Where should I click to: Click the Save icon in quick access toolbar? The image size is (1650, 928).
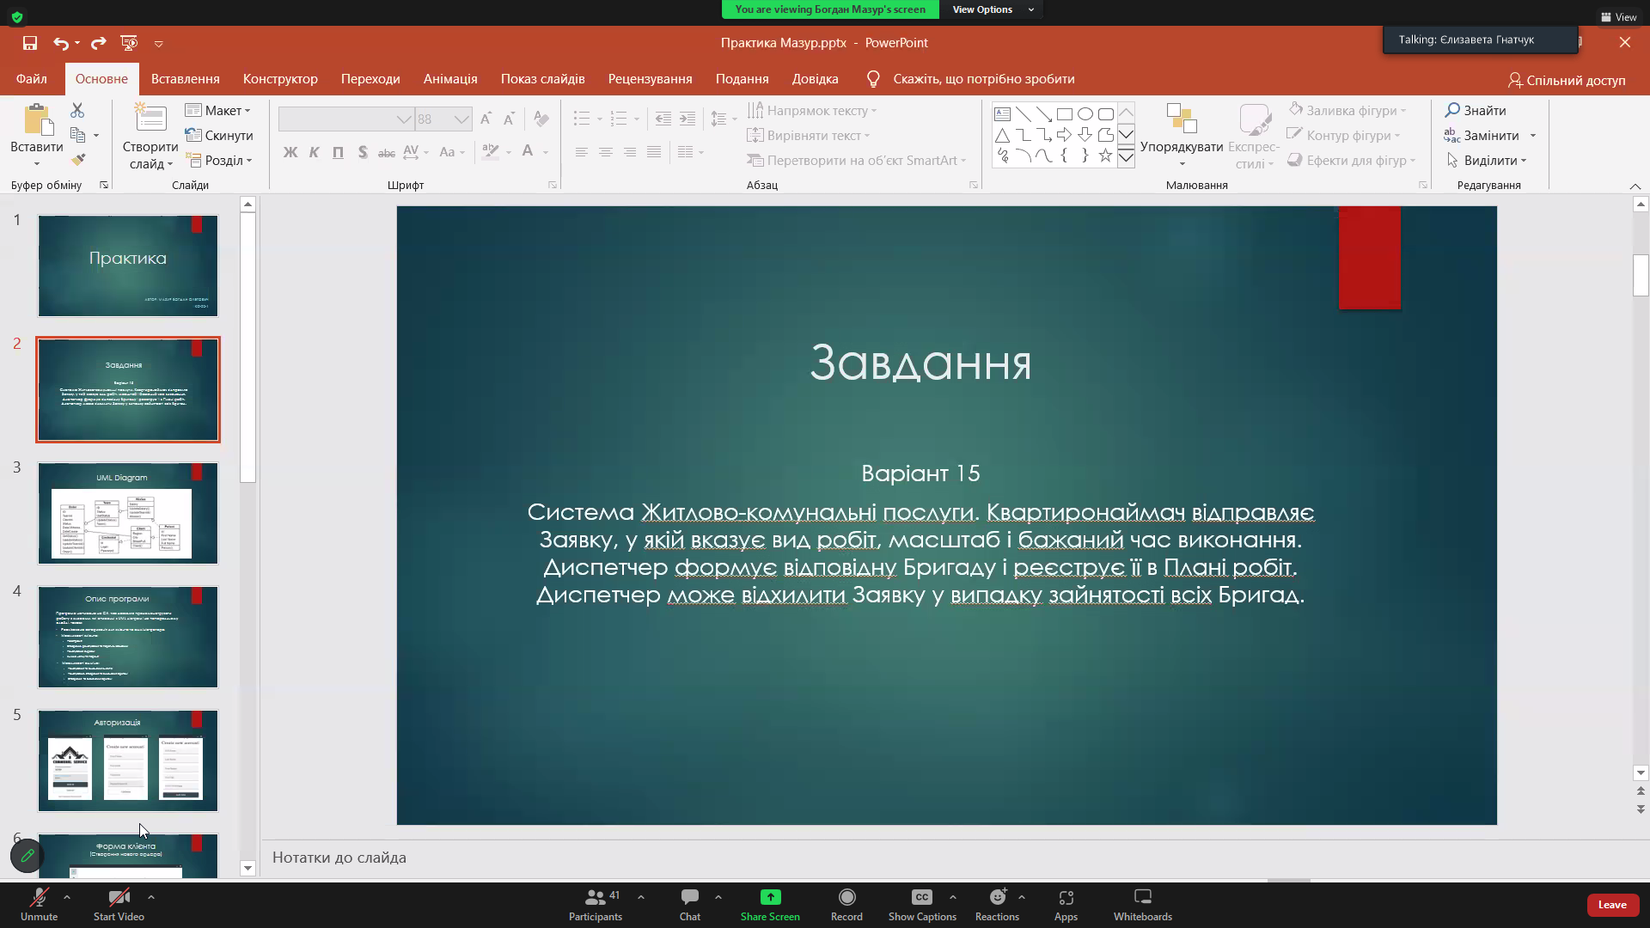(x=30, y=43)
